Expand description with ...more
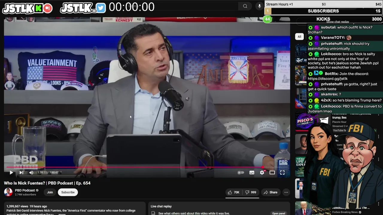Screen dimensions: 383x215 (62, 214)
